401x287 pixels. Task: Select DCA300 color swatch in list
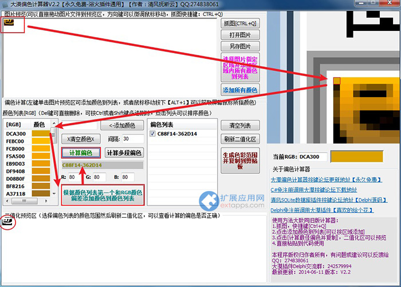[x=41, y=134]
